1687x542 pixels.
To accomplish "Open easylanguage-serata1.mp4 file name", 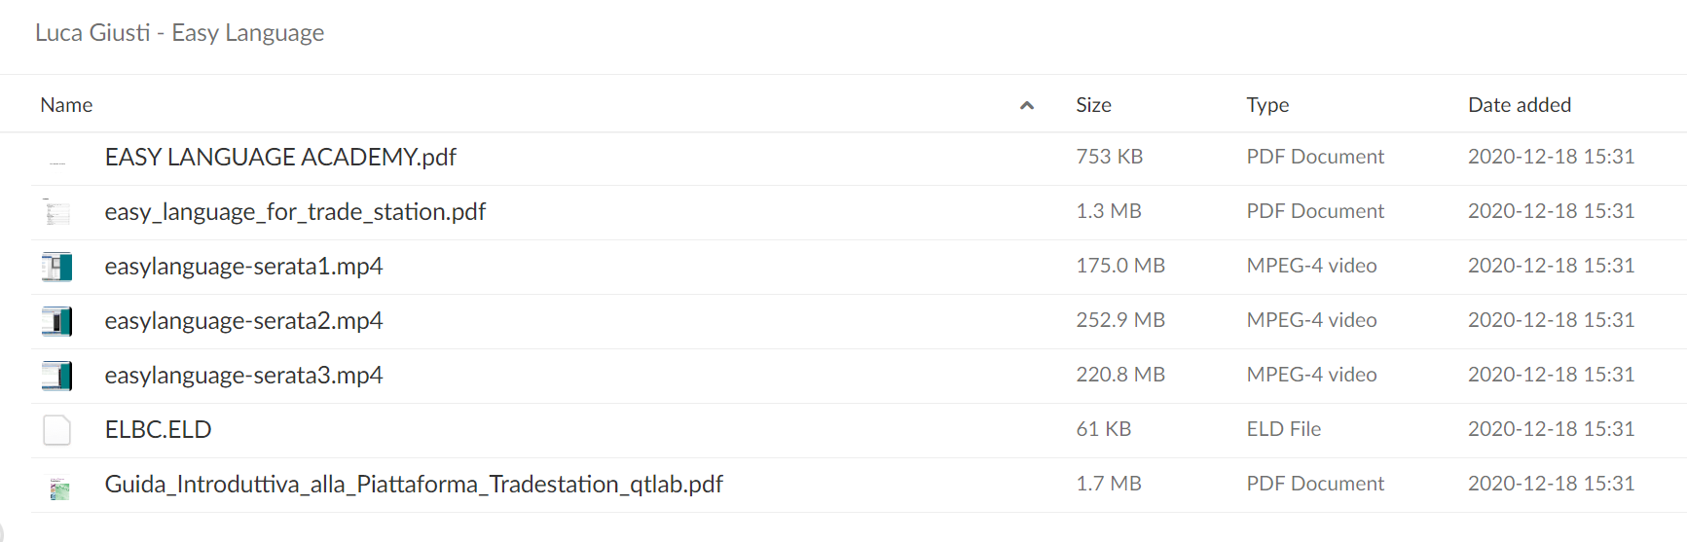I will pos(243,267).
